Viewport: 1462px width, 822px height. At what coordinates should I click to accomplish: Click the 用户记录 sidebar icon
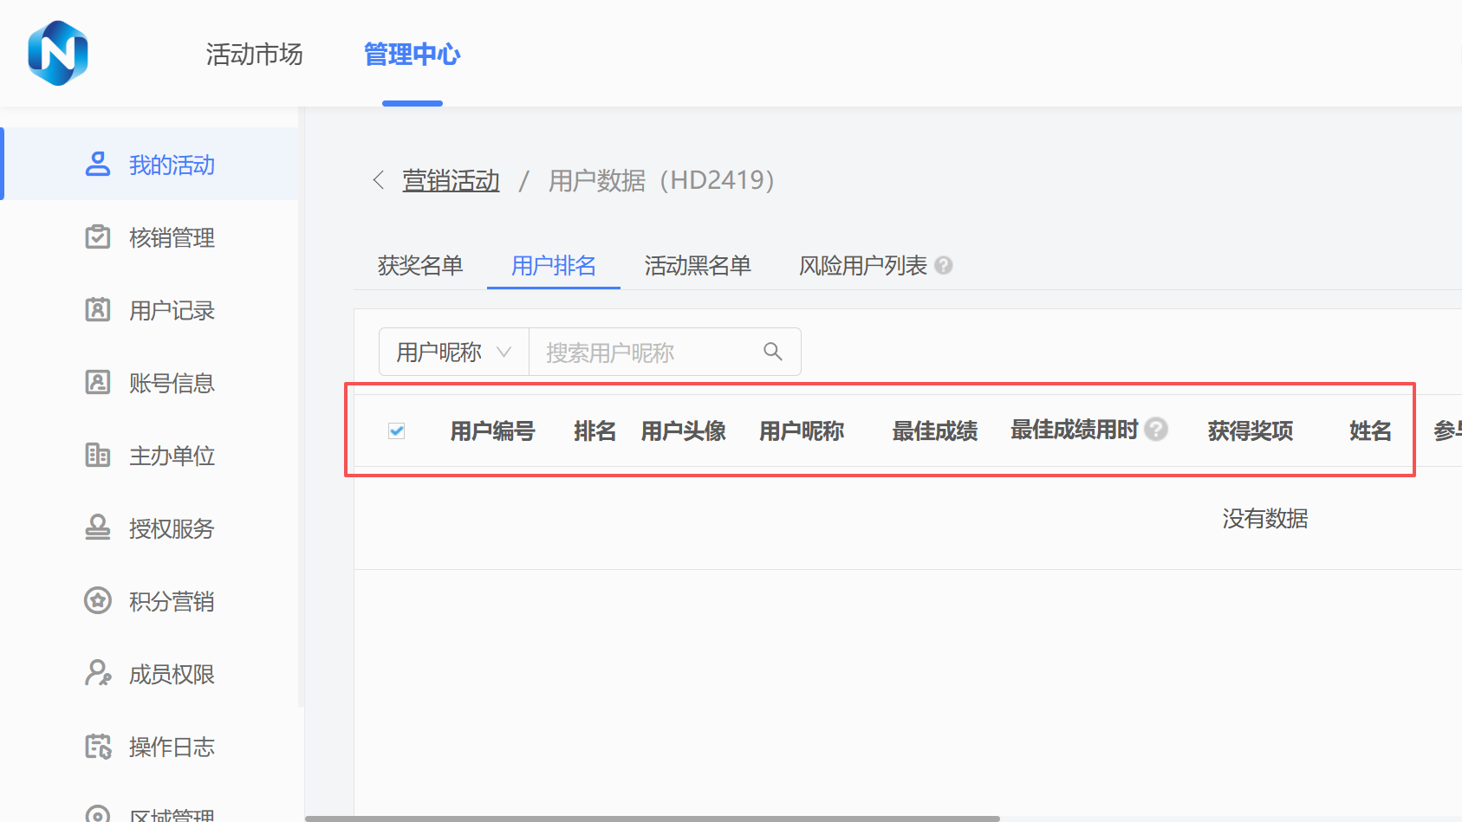point(98,309)
